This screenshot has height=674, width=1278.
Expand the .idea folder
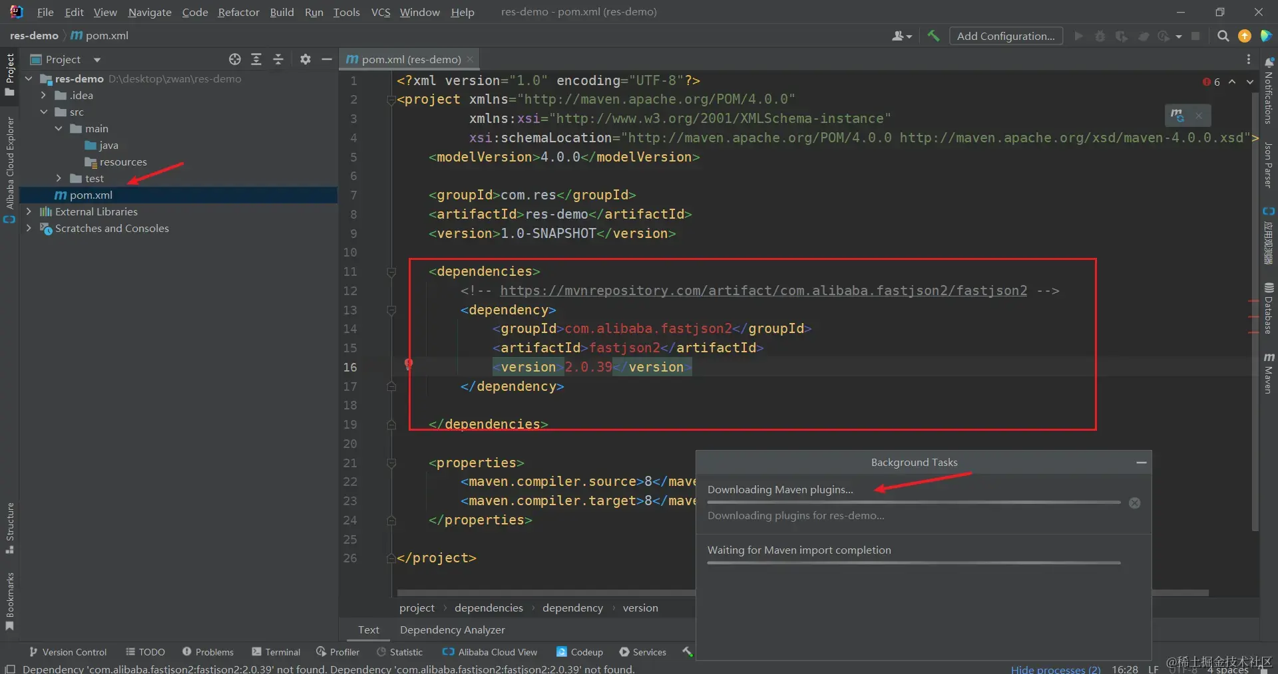pos(43,95)
